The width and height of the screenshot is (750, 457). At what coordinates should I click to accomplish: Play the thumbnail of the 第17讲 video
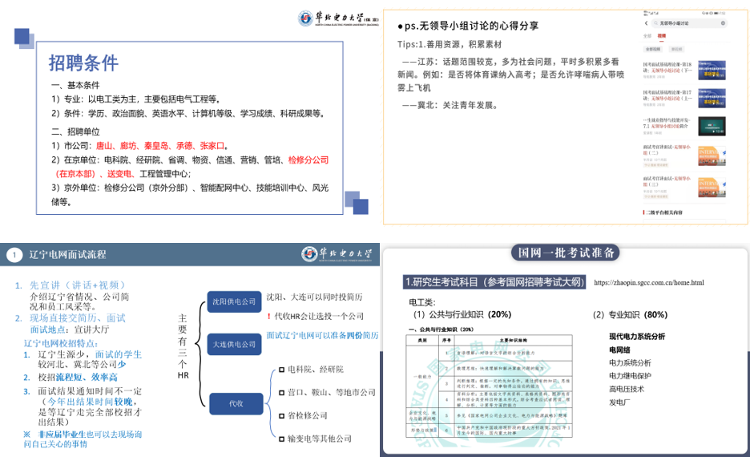point(712,98)
